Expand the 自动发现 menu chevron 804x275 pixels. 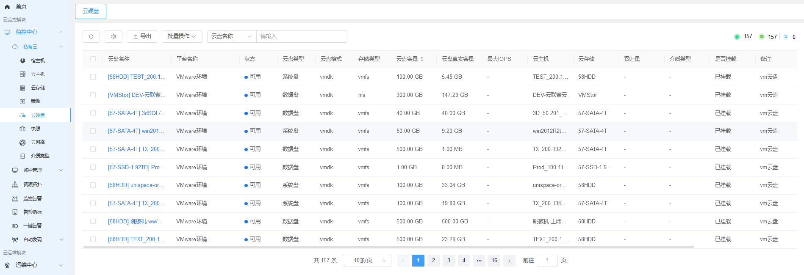(x=61, y=239)
